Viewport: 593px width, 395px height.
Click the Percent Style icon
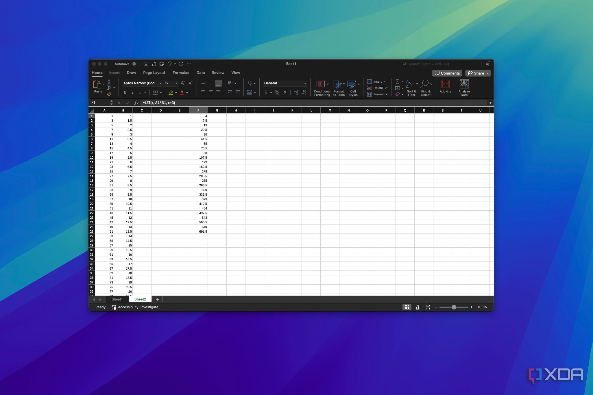coord(277,92)
